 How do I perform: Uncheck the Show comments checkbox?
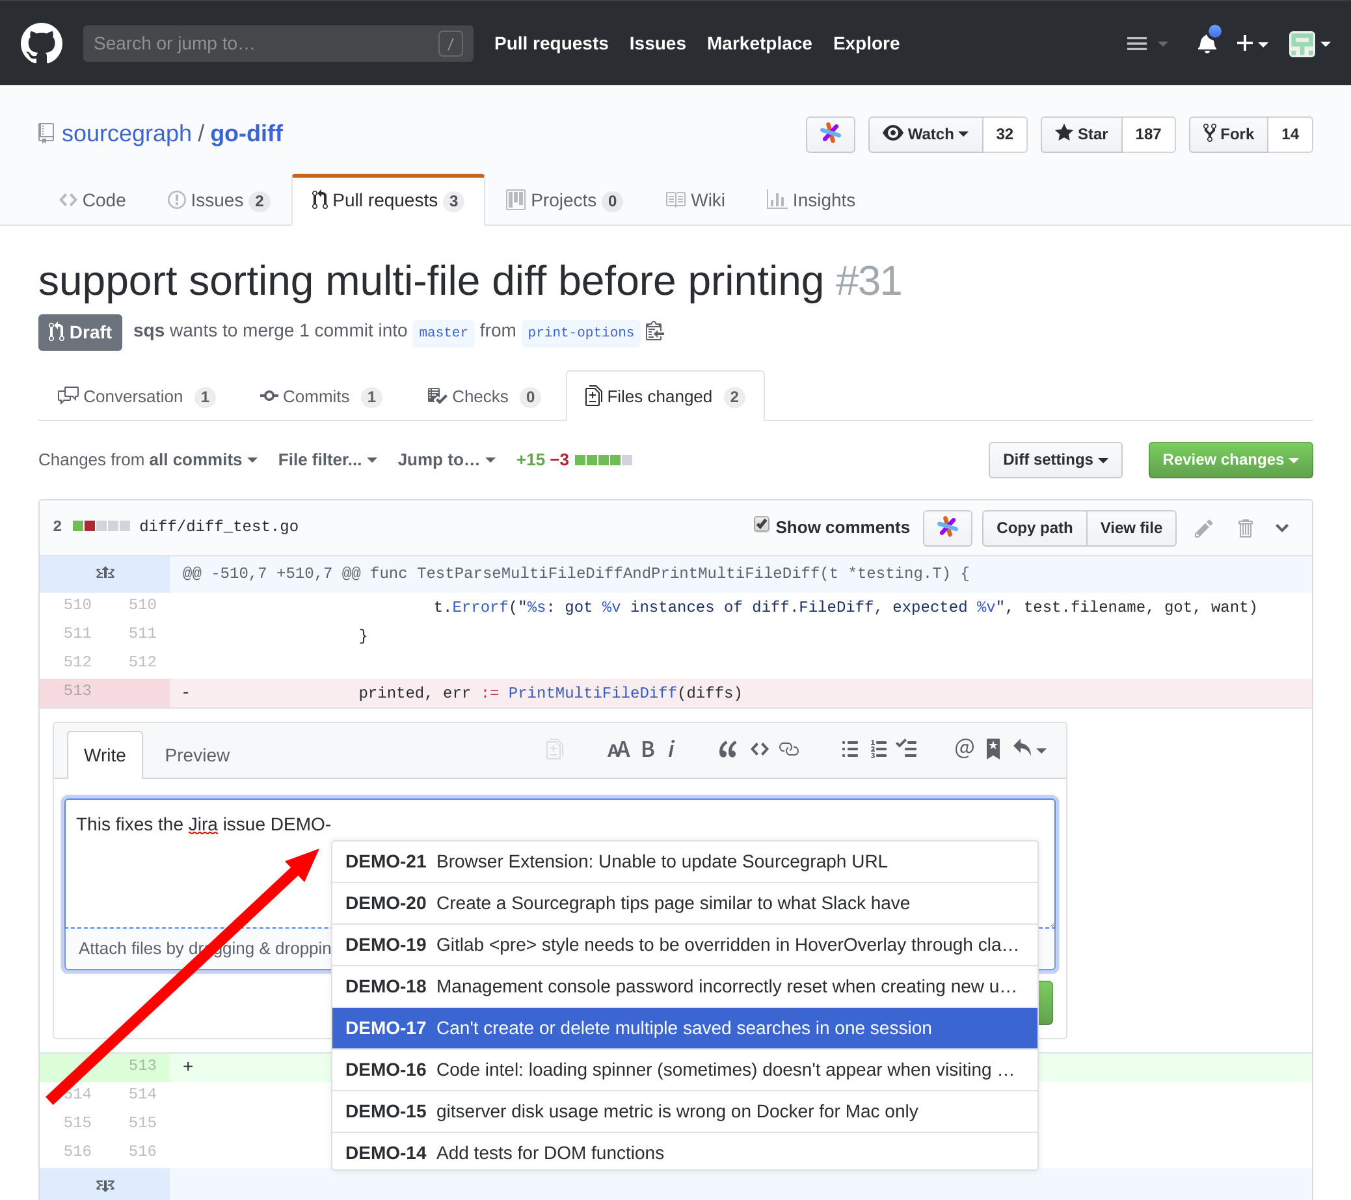(x=762, y=525)
